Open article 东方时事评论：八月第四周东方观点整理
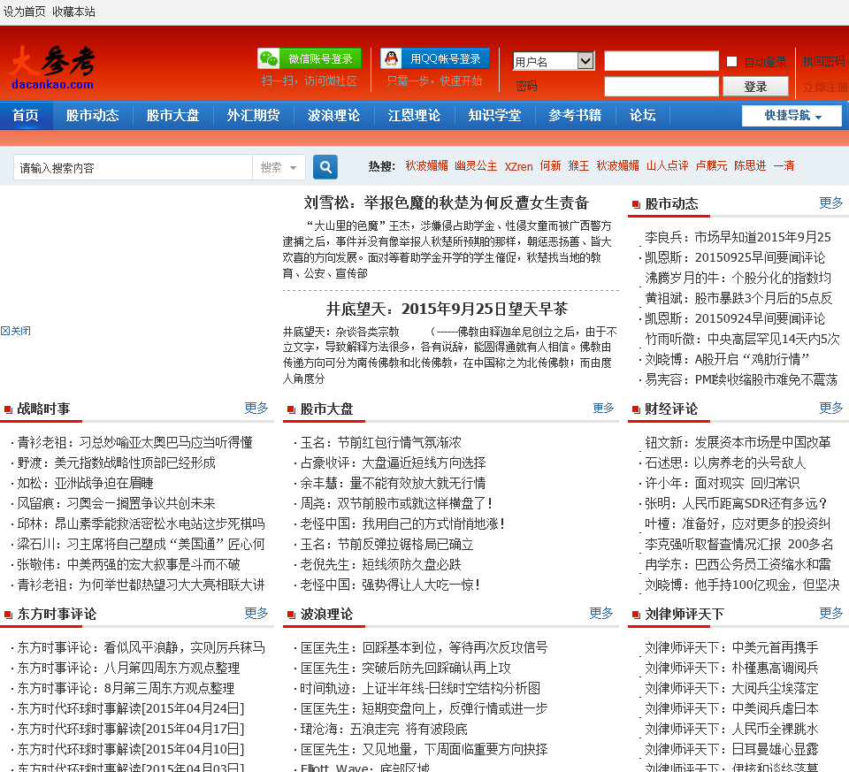This screenshot has height=772, width=849. 127,668
